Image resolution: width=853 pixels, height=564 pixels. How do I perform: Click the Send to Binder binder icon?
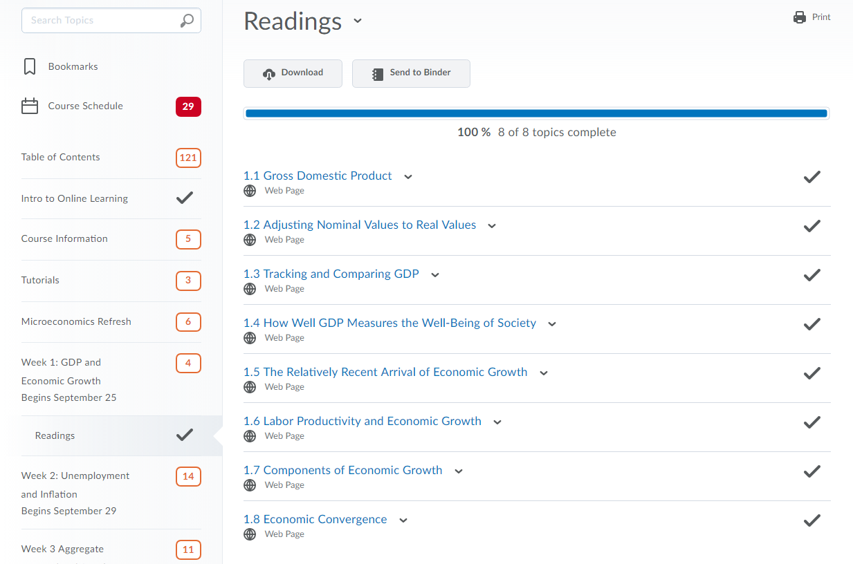[x=377, y=73]
